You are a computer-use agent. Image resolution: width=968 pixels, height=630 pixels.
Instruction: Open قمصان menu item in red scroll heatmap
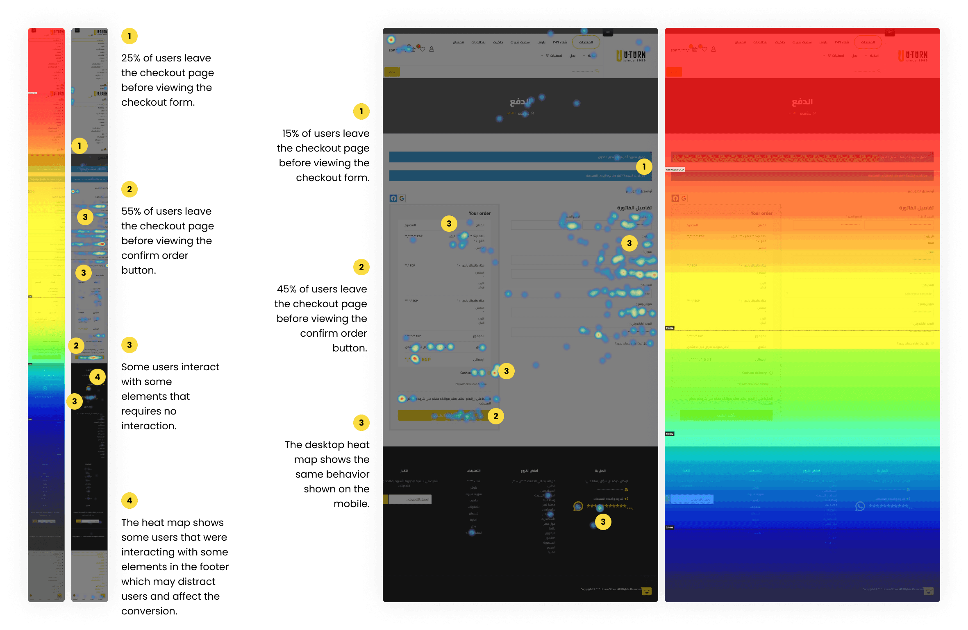(x=740, y=42)
